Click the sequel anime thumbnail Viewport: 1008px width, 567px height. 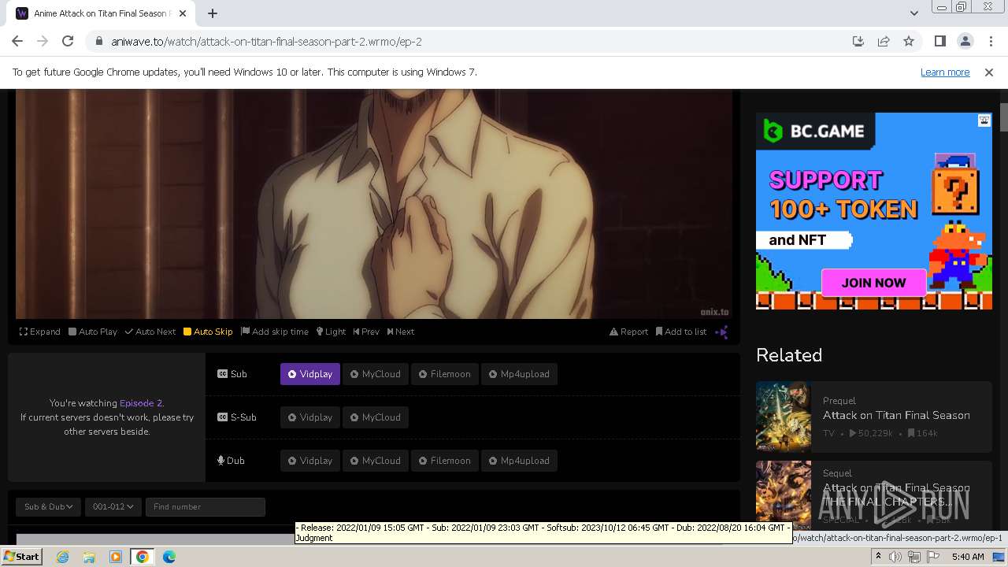point(784,495)
